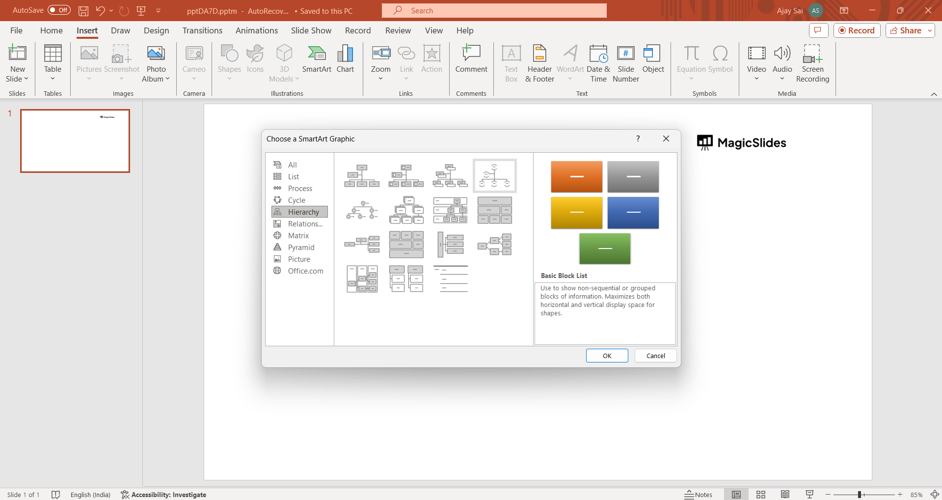The width and height of the screenshot is (942, 500).
Task: Insert Date & Time
Action: click(598, 63)
